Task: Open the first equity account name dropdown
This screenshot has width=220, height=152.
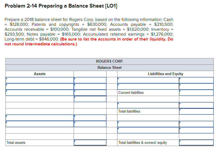Action: [x=148, y=124]
